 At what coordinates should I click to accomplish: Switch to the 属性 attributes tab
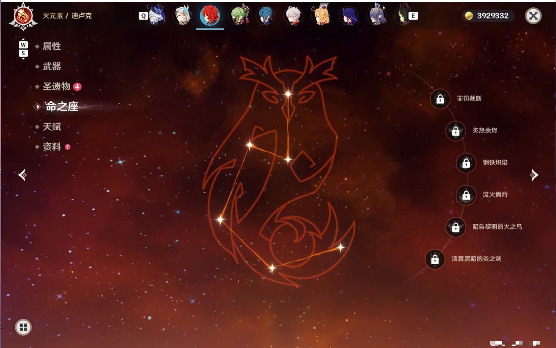(52, 47)
